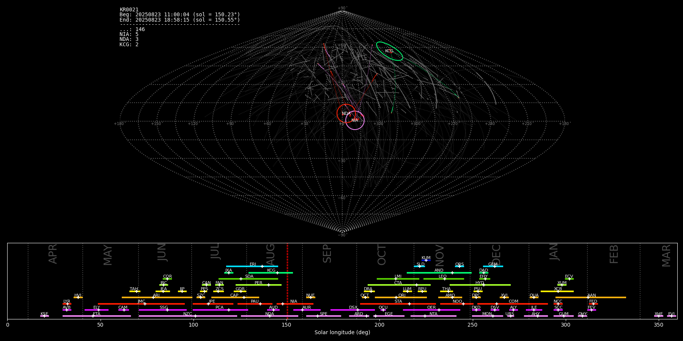The width and height of the screenshot is (683, 341).
Task: Click the red STA shower bar
Action: click(398, 303)
